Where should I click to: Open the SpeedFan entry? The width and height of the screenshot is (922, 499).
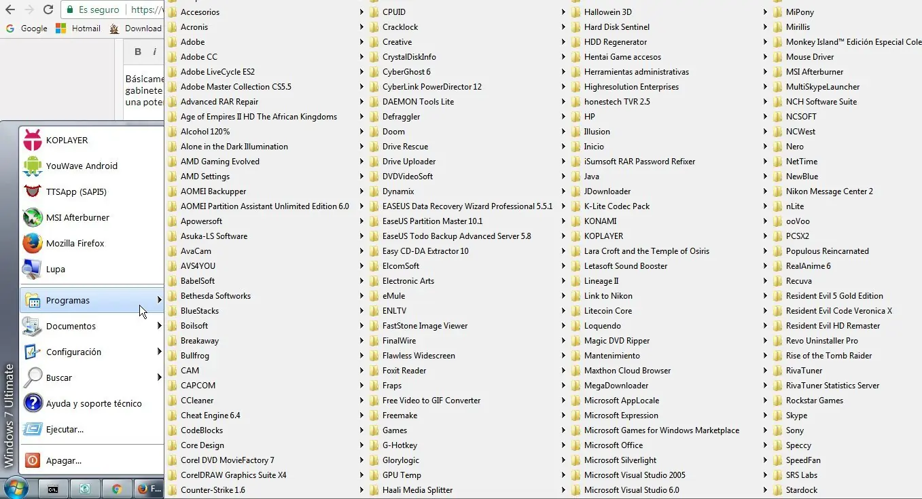coord(847,460)
